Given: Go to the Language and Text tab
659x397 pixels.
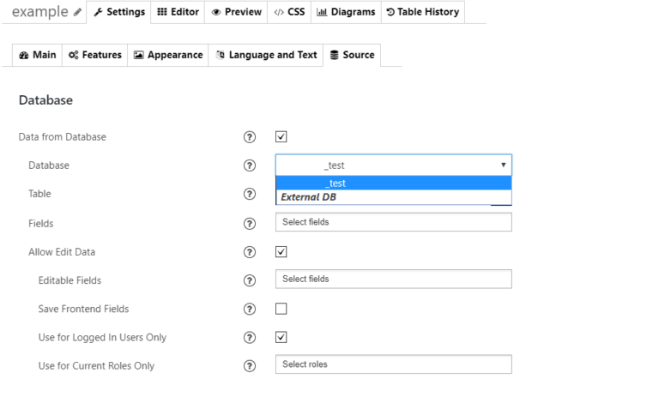Looking at the screenshot, I should 266,55.
